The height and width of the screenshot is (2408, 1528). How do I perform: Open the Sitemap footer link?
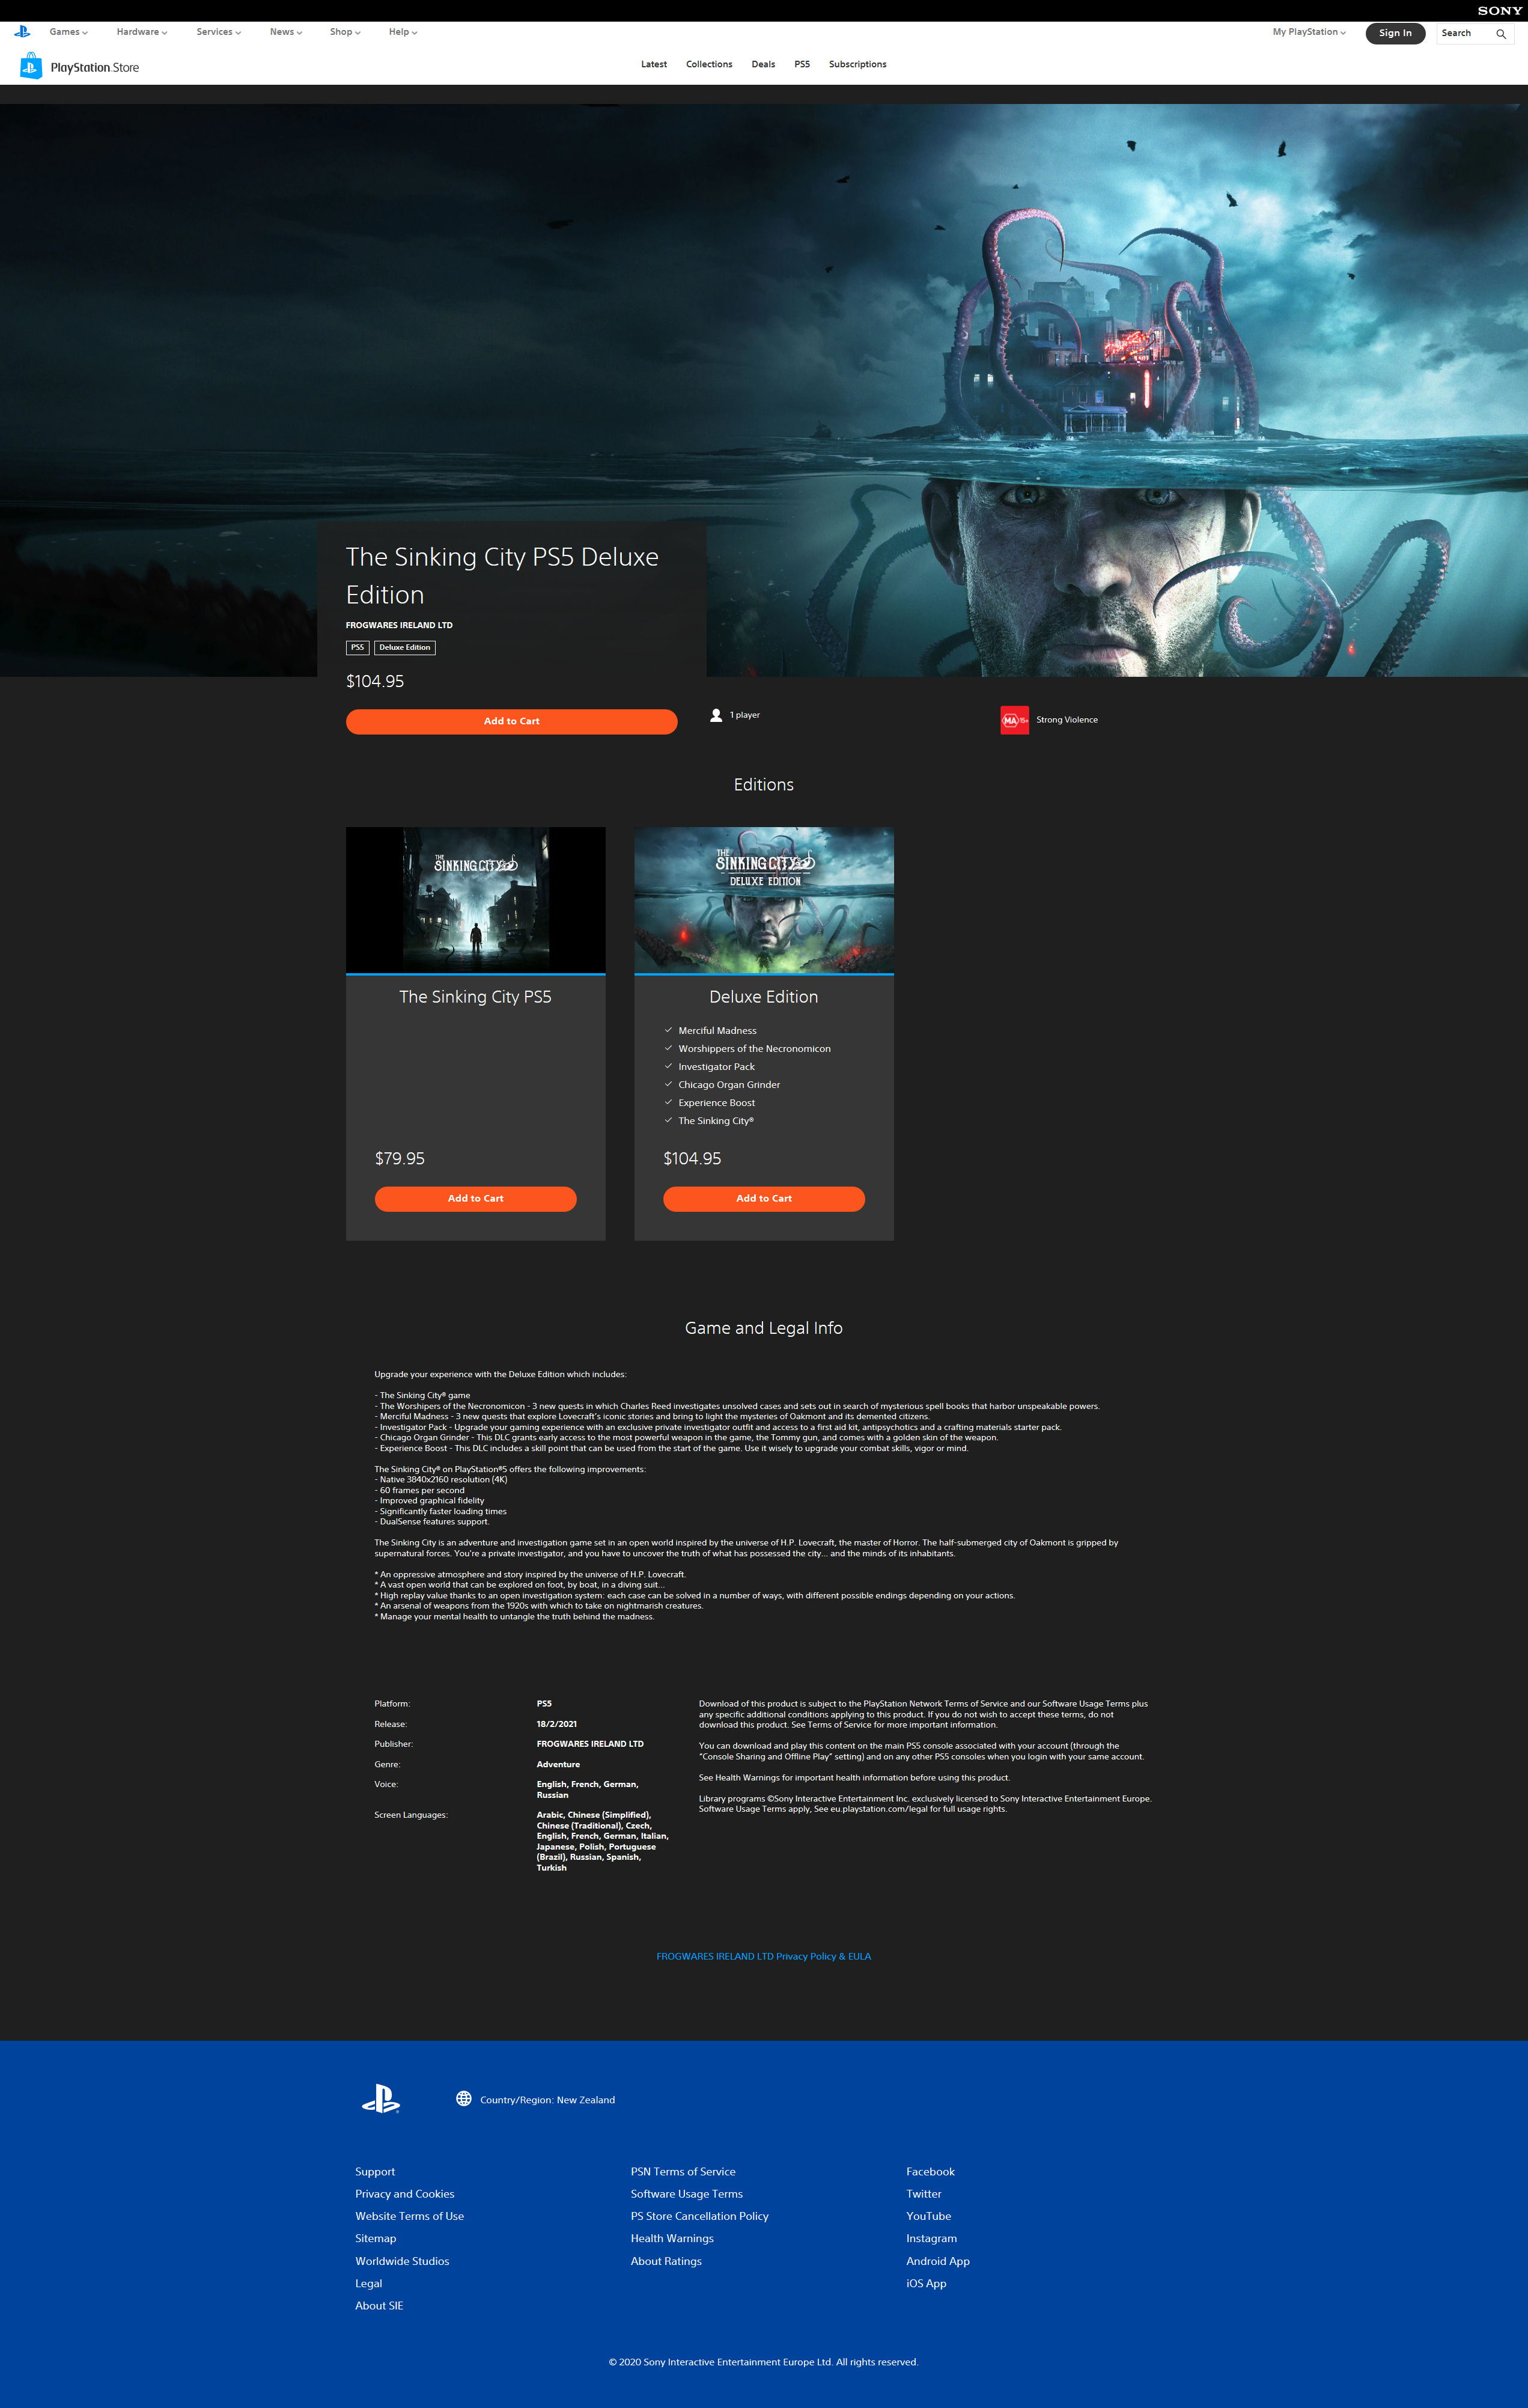click(376, 2238)
